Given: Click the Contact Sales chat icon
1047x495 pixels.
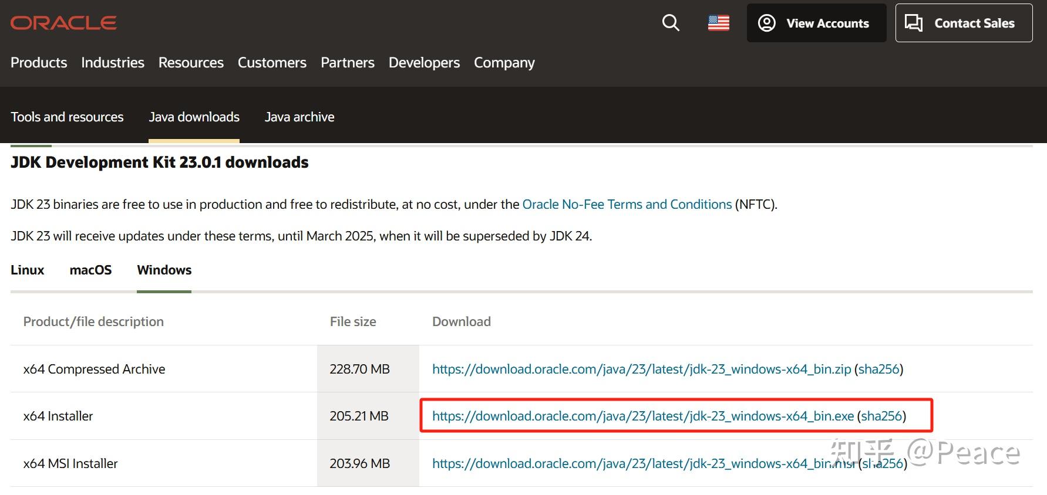Looking at the screenshot, I should 913,23.
